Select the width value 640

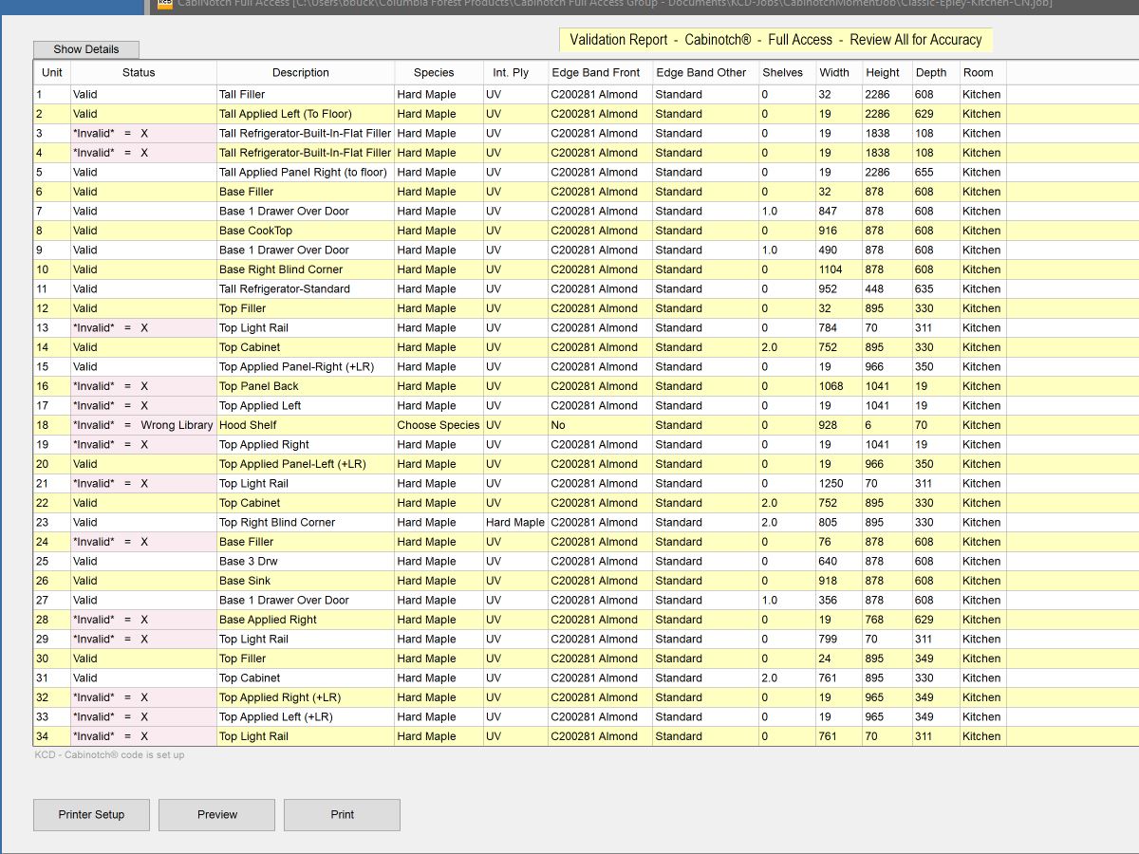[x=839, y=562]
